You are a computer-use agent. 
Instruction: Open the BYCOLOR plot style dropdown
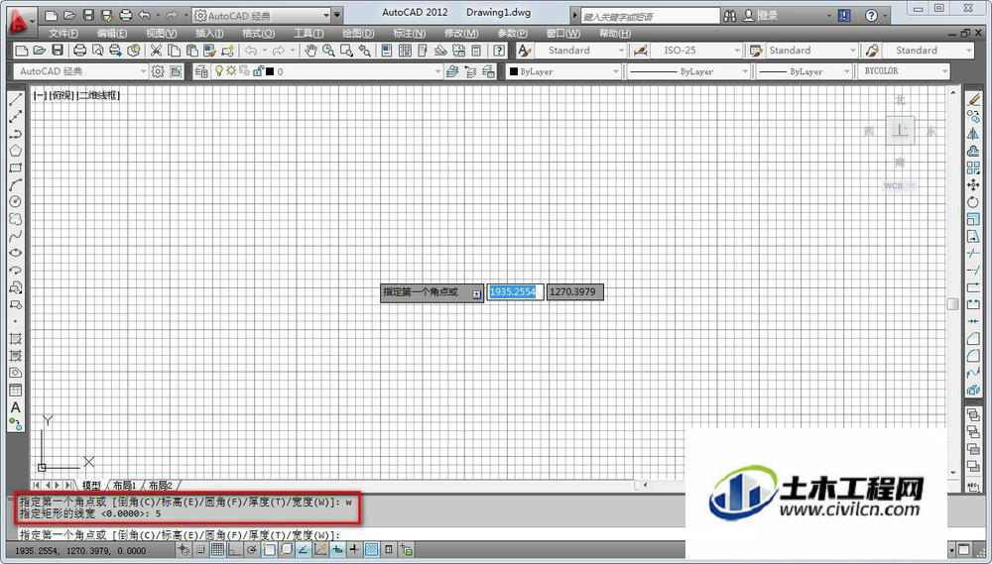pyautogui.click(x=944, y=71)
